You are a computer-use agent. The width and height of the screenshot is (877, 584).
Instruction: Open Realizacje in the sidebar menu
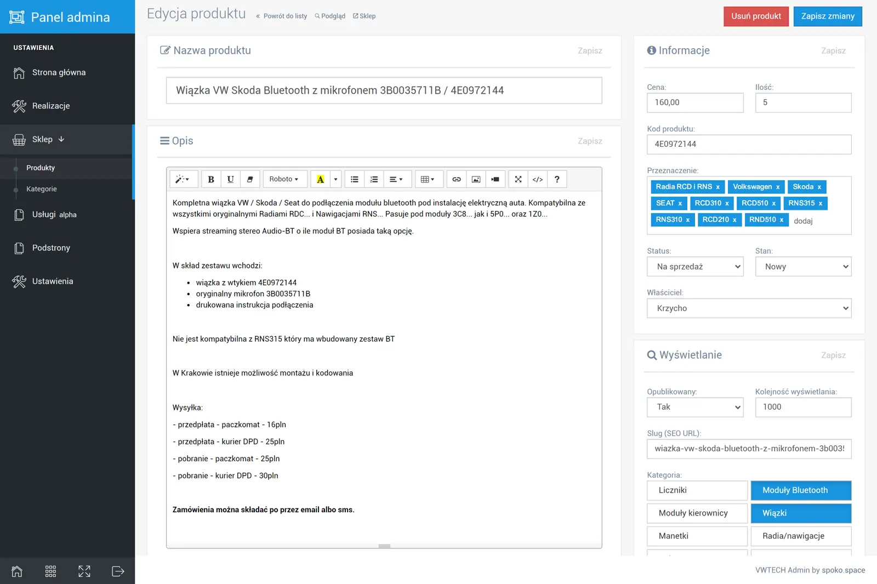tap(51, 106)
